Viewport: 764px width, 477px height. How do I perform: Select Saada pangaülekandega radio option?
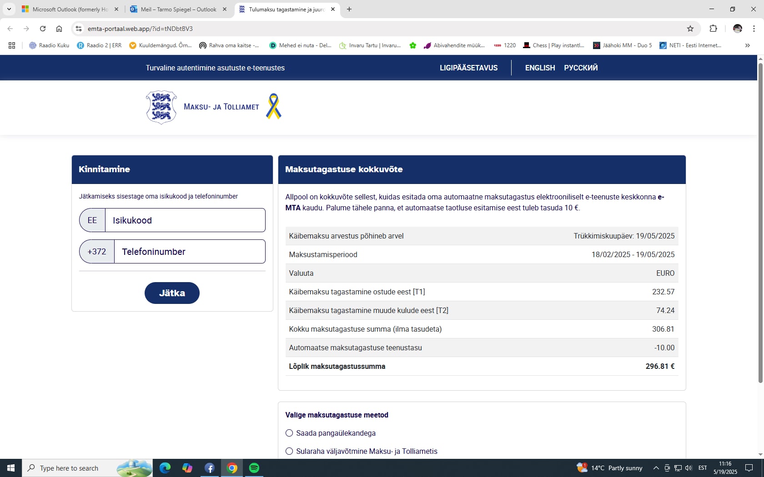pos(289,433)
